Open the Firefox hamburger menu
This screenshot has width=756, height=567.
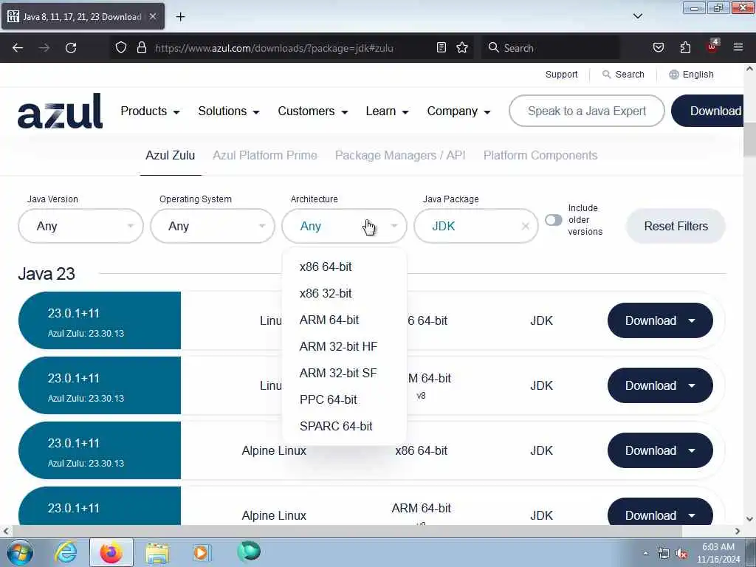(x=738, y=48)
